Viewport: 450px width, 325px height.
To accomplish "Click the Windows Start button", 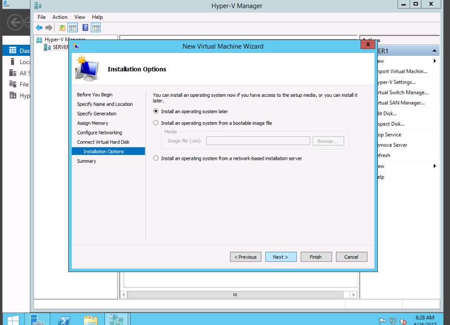I will click(13, 320).
